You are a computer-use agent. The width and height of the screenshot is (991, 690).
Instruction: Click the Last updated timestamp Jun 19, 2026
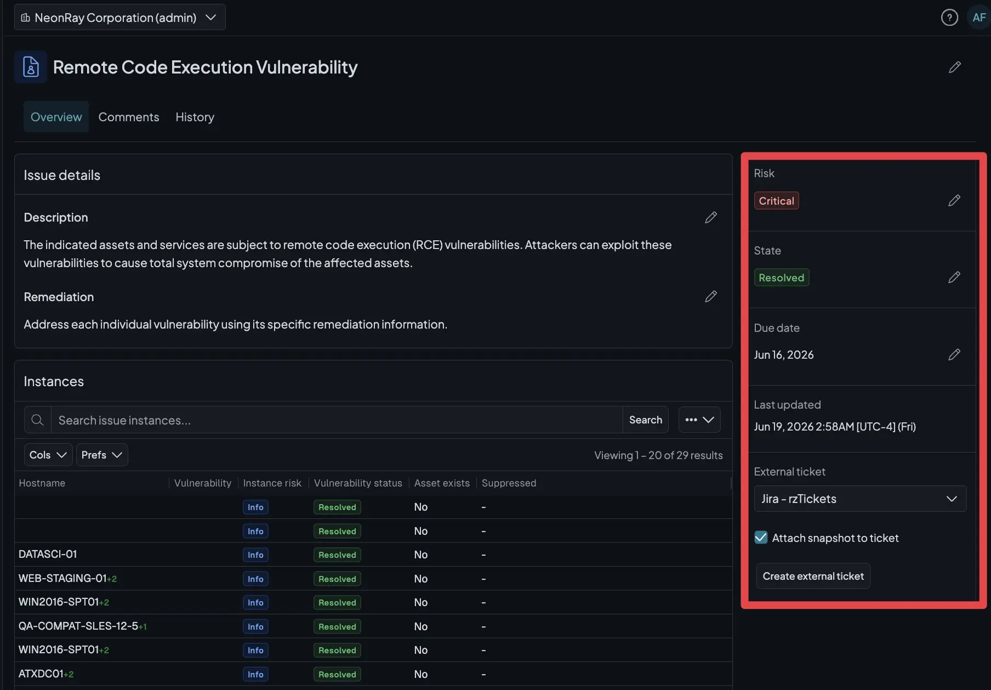pyautogui.click(x=835, y=427)
